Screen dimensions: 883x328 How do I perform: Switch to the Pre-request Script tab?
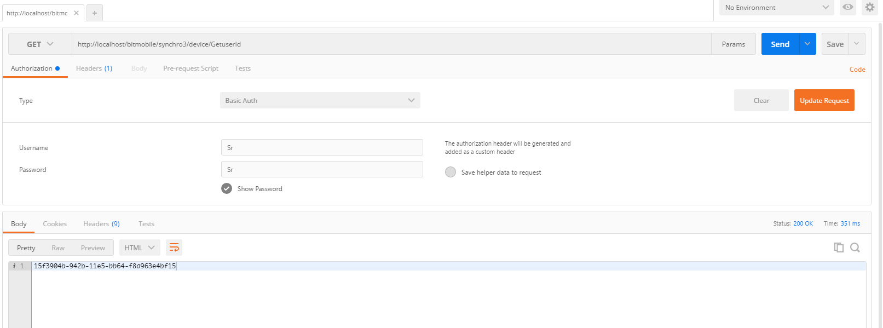click(x=191, y=68)
